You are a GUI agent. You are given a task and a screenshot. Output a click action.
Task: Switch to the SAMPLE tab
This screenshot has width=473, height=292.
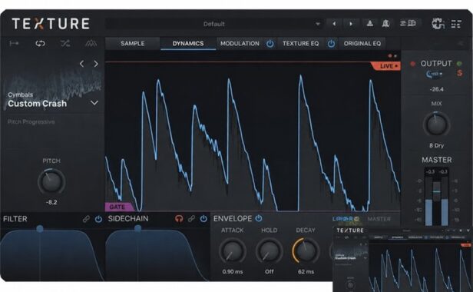[x=132, y=44]
